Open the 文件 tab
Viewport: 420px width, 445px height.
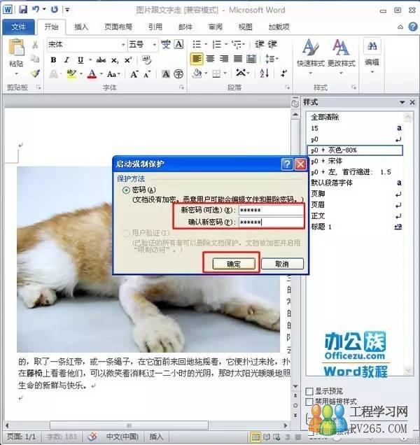click(18, 27)
